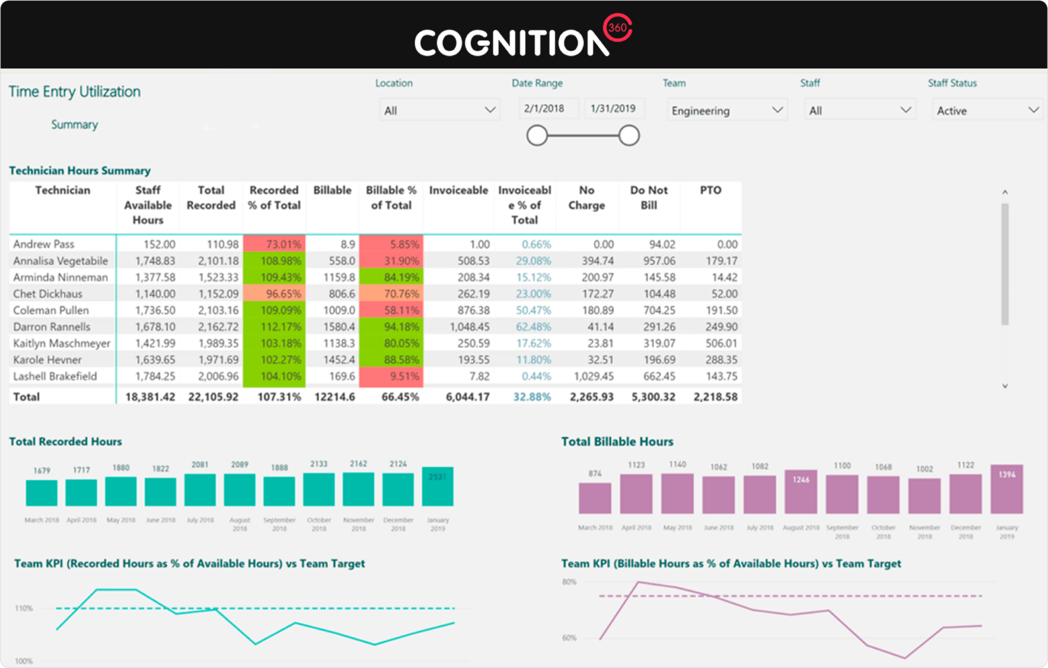The height and width of the screenshot is (668, 1048).
Task: Sort by Billable % of Total header
Action: pos(391,198)
